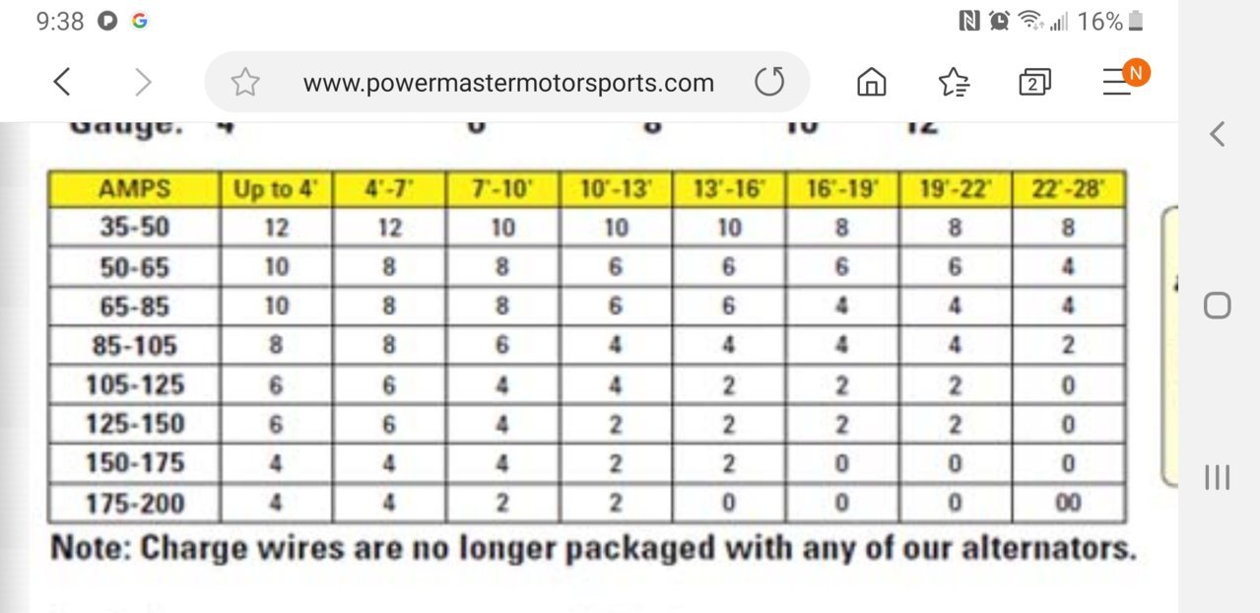The width and height of the screenshot is (1260, 613).
Task: Tap the alarm icon in status bar
Action: (x=1000, y=21)
